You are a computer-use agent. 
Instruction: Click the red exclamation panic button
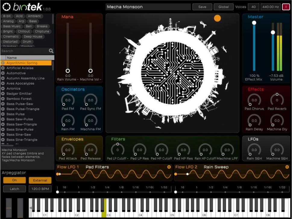pos(285,7)
